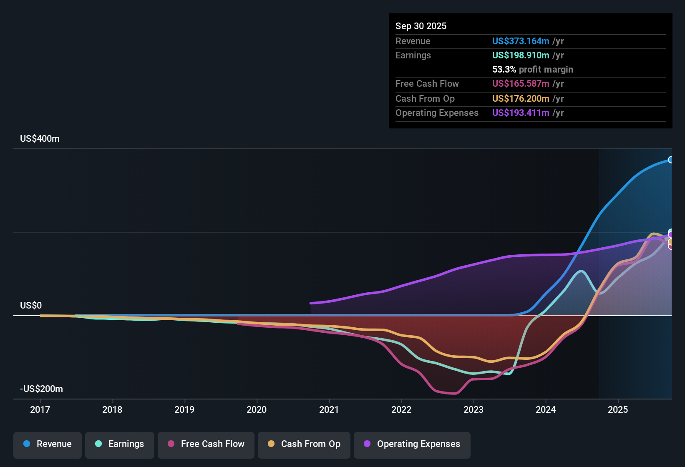Click the pink Free Cash Flow dot icon

pos(171,444)
